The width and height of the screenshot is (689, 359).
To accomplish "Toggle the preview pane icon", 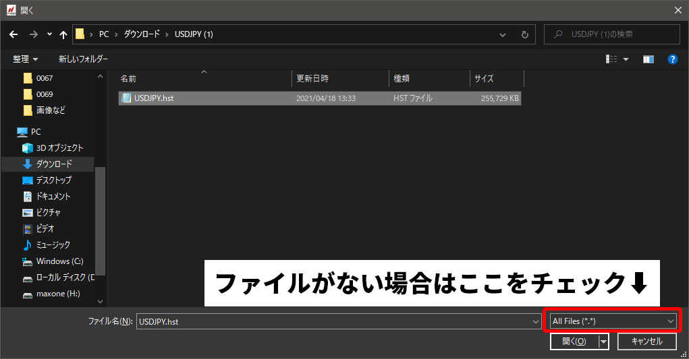I will coord(648,59).
